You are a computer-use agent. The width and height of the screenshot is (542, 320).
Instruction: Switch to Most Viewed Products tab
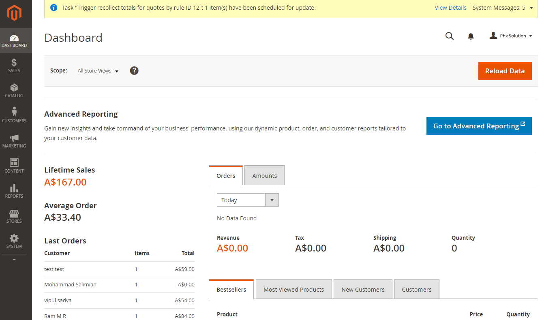tap(293, 290)
